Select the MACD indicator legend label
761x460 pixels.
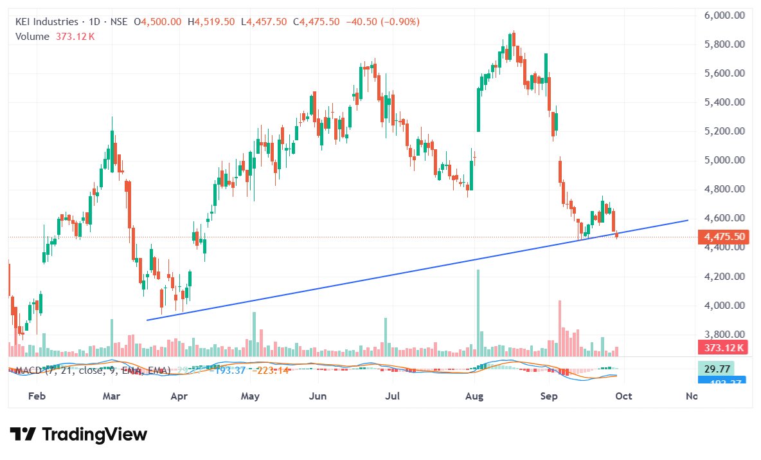pos(93,371)
